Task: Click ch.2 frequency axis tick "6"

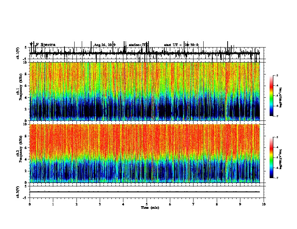Action: click(x=26, y=148)
